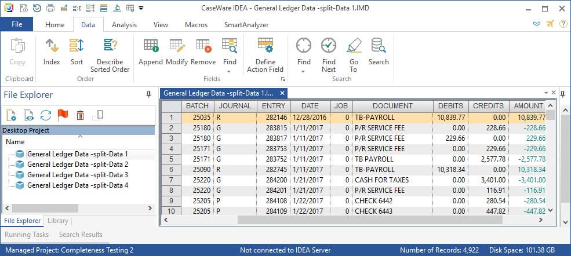Expand the Fields group dialog launcher
Viewport: 571px width, 256px height.
tap(283, 79)
